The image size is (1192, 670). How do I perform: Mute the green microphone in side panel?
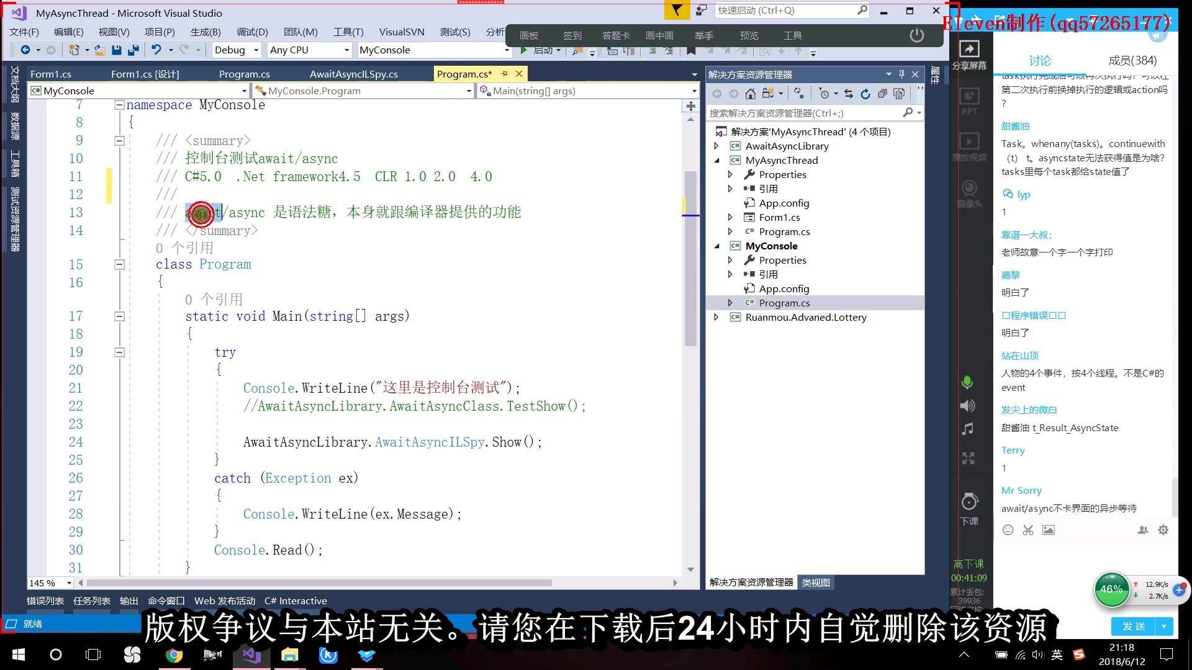click(x=967, y=382)
